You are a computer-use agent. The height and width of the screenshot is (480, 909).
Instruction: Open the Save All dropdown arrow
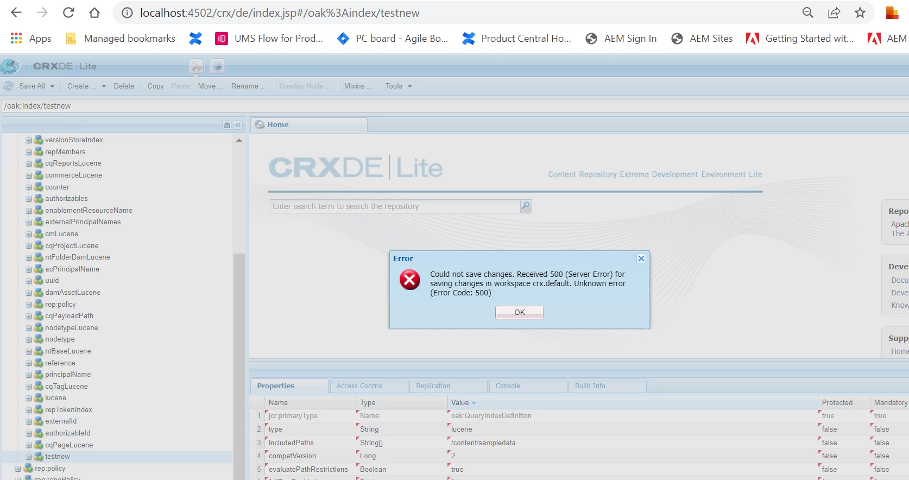[x=52, y=86]
